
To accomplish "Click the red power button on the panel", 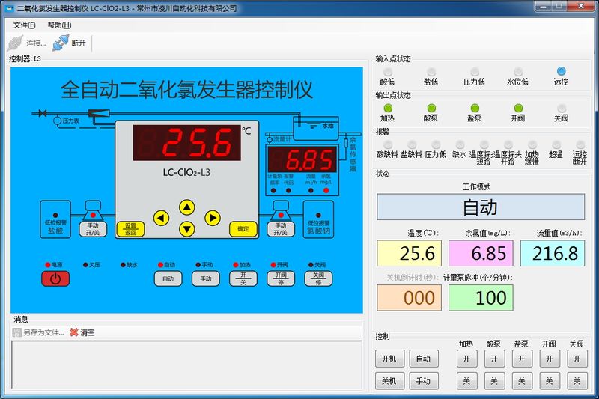I will click(55, 279).
